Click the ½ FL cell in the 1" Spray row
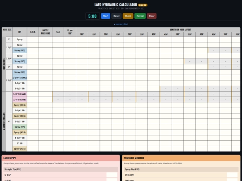 [58, 40]
